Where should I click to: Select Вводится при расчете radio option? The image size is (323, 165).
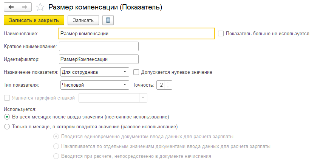[56, 156]
